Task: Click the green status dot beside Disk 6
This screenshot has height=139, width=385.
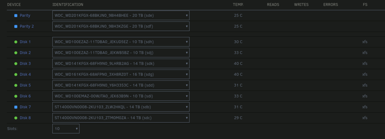Action: click(16, 96)
